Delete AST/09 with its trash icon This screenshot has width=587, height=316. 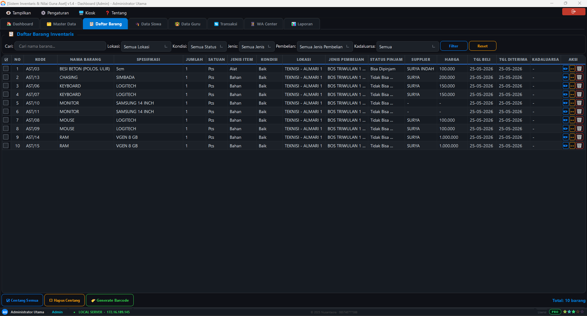point(579,129)
